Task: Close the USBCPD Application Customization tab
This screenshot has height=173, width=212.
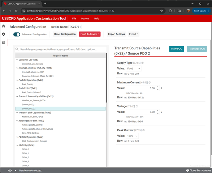Action: coord(39,4)
